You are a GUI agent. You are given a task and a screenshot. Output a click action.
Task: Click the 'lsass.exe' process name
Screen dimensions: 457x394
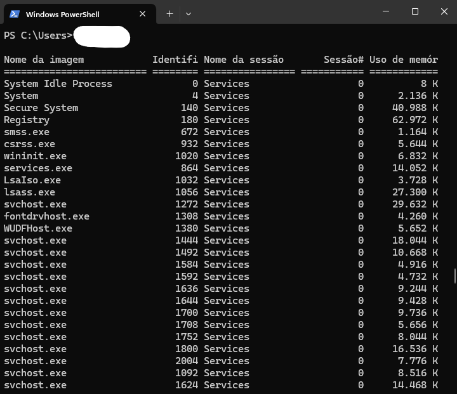tap(29, 192)
